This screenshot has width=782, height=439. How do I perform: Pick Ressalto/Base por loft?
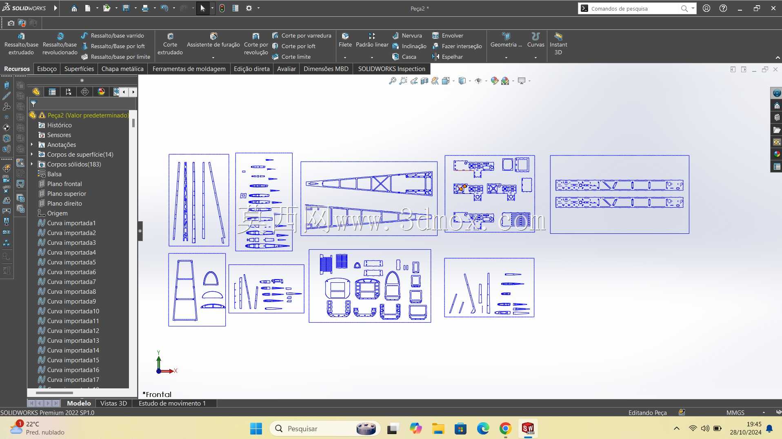113,46
